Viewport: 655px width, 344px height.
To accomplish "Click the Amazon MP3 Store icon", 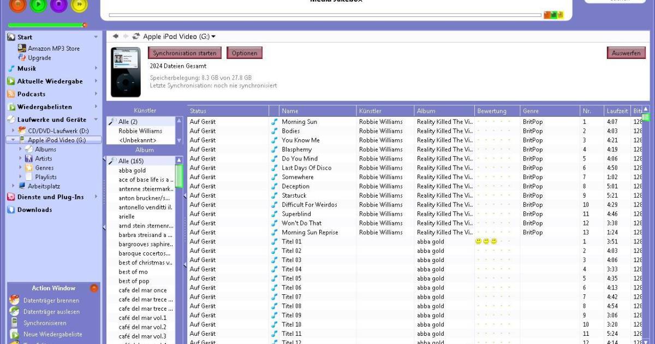I will [x=23, y=48].
